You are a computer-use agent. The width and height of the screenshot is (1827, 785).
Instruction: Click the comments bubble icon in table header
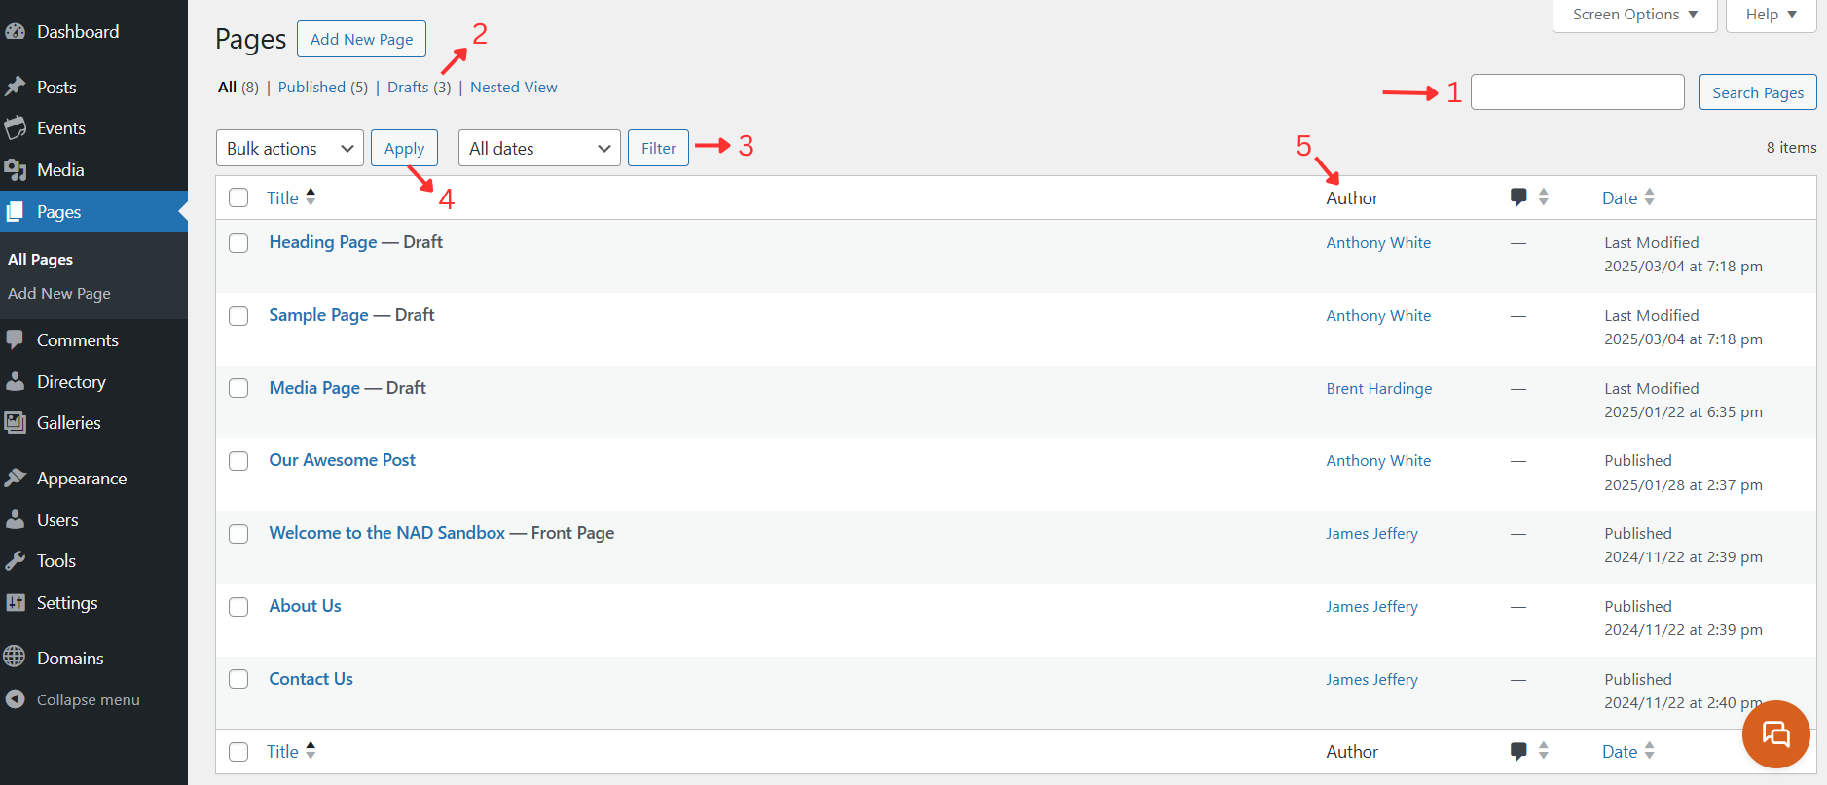1518,197
